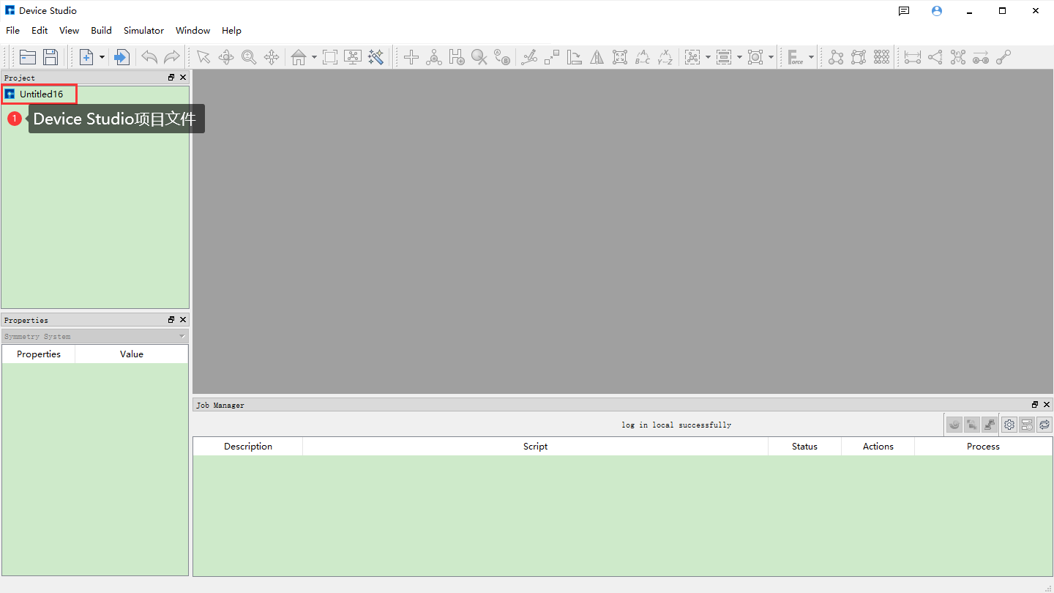Screen dimensions: 1054x593
Task: Click the mirror structure triangle icon
Action: (597, 57)
